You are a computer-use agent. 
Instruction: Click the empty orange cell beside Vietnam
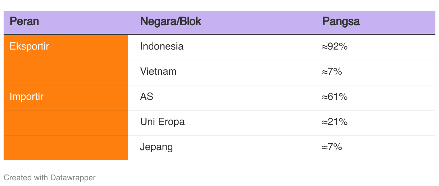pyautogui.click(x=65, y=73)
